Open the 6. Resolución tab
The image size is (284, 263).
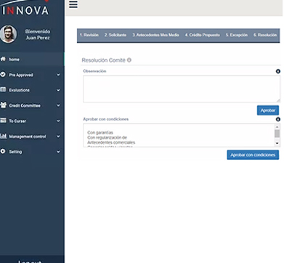(x=265, y=35)
